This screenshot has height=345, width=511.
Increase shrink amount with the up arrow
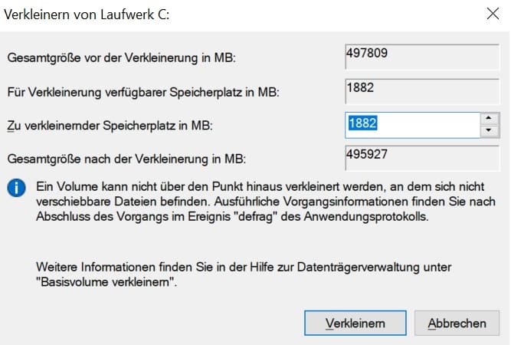[x=488, y=118]
